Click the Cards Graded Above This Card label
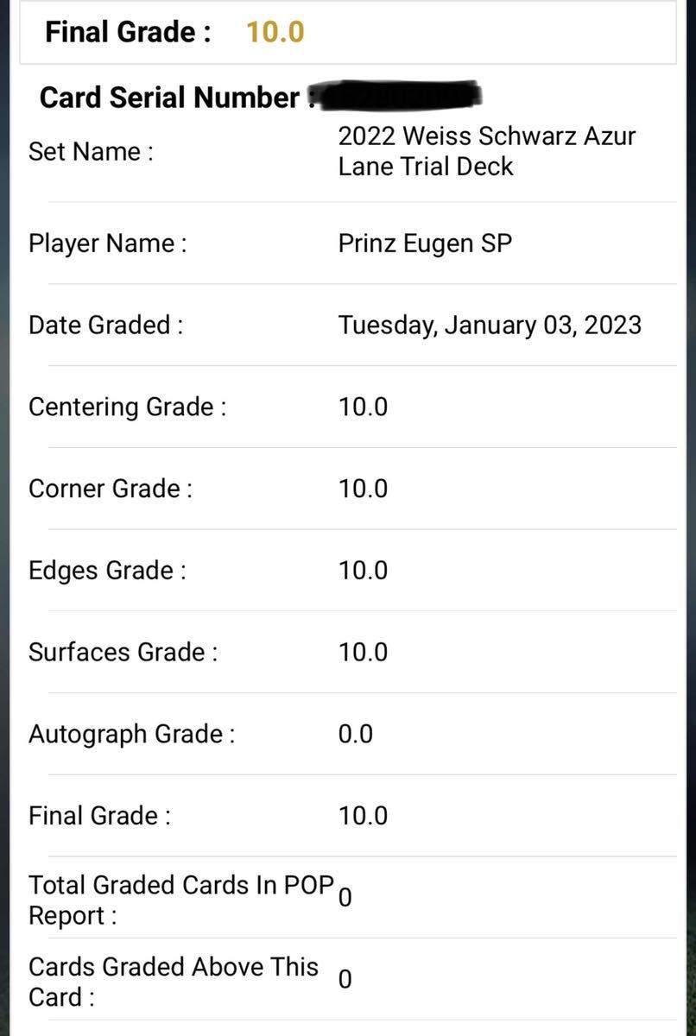This screenshot has height=1036, width=696. (x=174, y=982)
